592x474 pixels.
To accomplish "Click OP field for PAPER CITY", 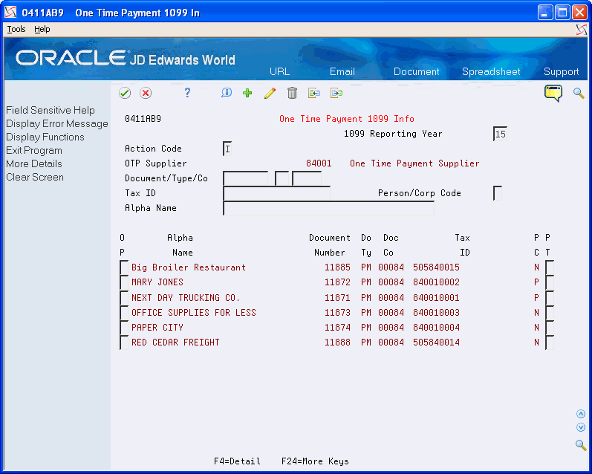I will 124,328.
